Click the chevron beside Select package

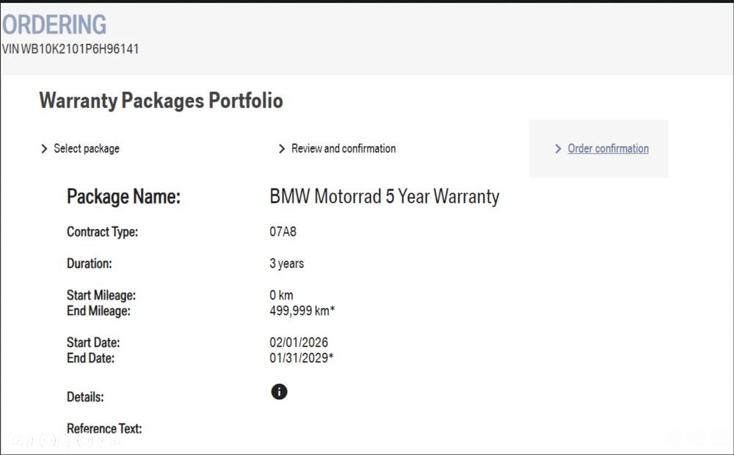[44, 149]
